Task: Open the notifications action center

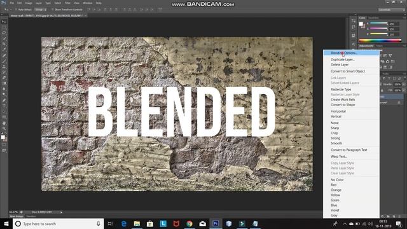Action: (399, 223)
